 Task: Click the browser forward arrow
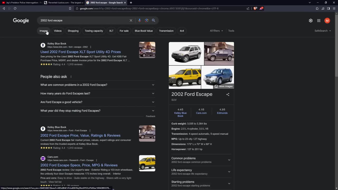click(x=9, y=8)
